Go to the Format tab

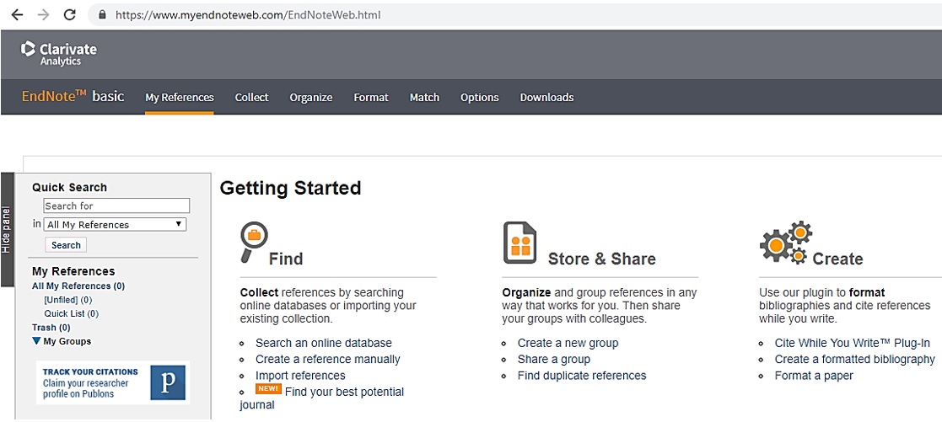[x=371, y=97]
